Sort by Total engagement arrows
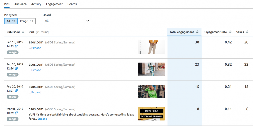253x126 pixels. point(197,32)
